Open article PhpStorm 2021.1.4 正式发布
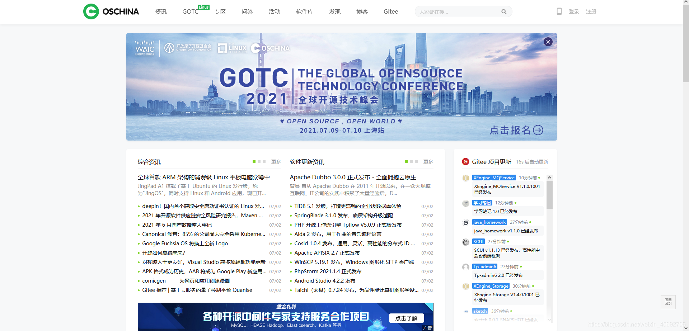Image resolution: width=689 pixels, height=331 pixels. click(328, 271)
